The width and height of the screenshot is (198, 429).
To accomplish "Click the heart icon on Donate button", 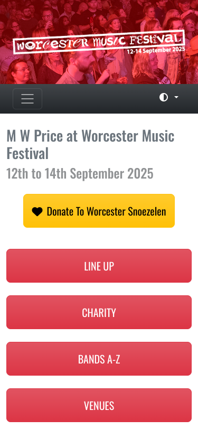I will click(x=37, y=211).
